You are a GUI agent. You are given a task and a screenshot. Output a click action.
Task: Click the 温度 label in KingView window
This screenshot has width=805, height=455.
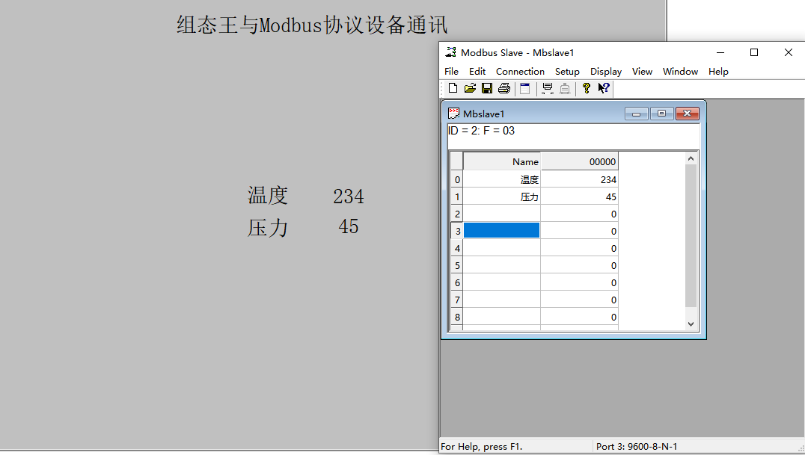pyautogui.click(x=268, y=196)
